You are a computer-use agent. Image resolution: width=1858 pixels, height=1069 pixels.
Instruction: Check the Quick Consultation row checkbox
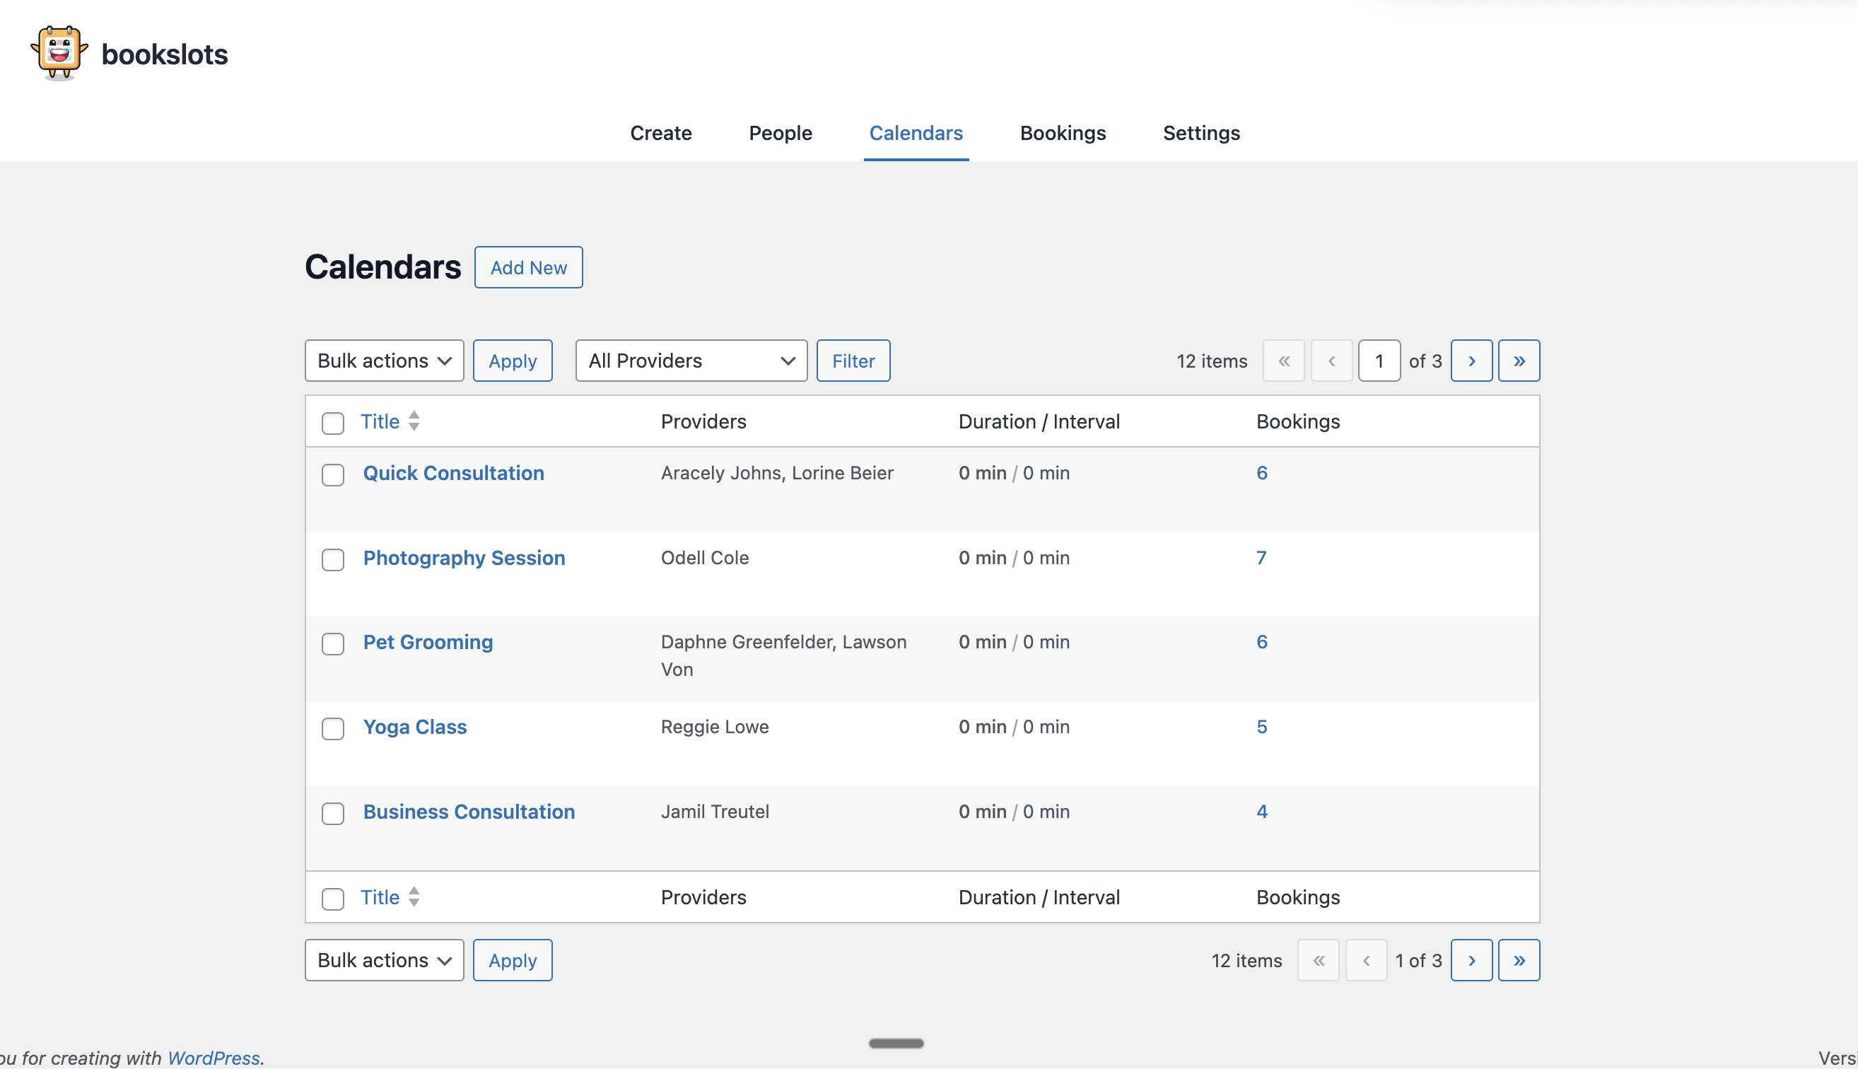[332, 474]
